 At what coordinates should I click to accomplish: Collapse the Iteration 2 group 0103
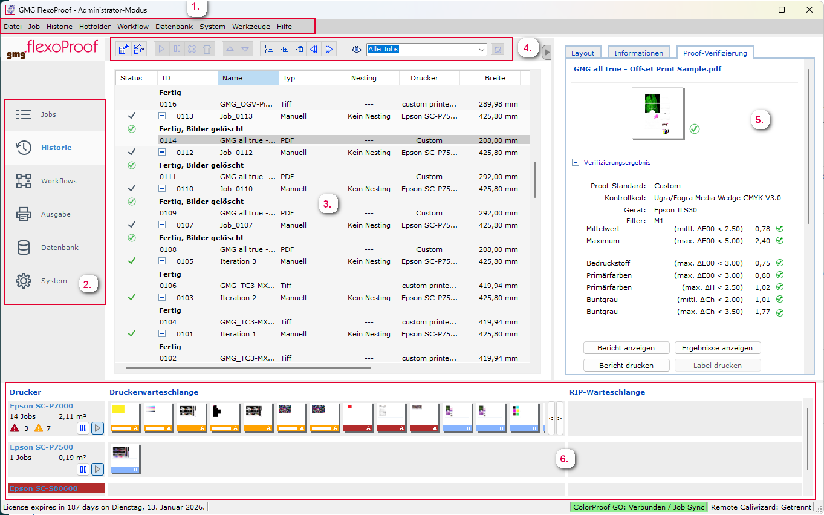pyautogui.click(x=162, y=297)
